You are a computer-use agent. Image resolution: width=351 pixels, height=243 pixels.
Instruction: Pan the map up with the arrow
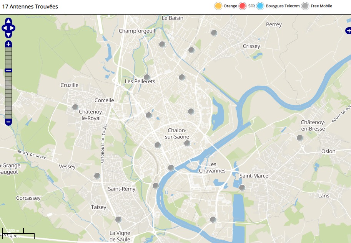[x=8, y=21]
